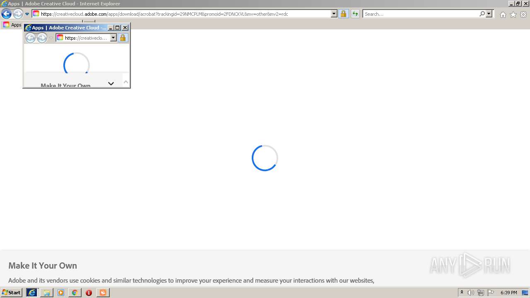
Task: Click the Creative Cloud favicon in main address bar
Action: point(36,14)
